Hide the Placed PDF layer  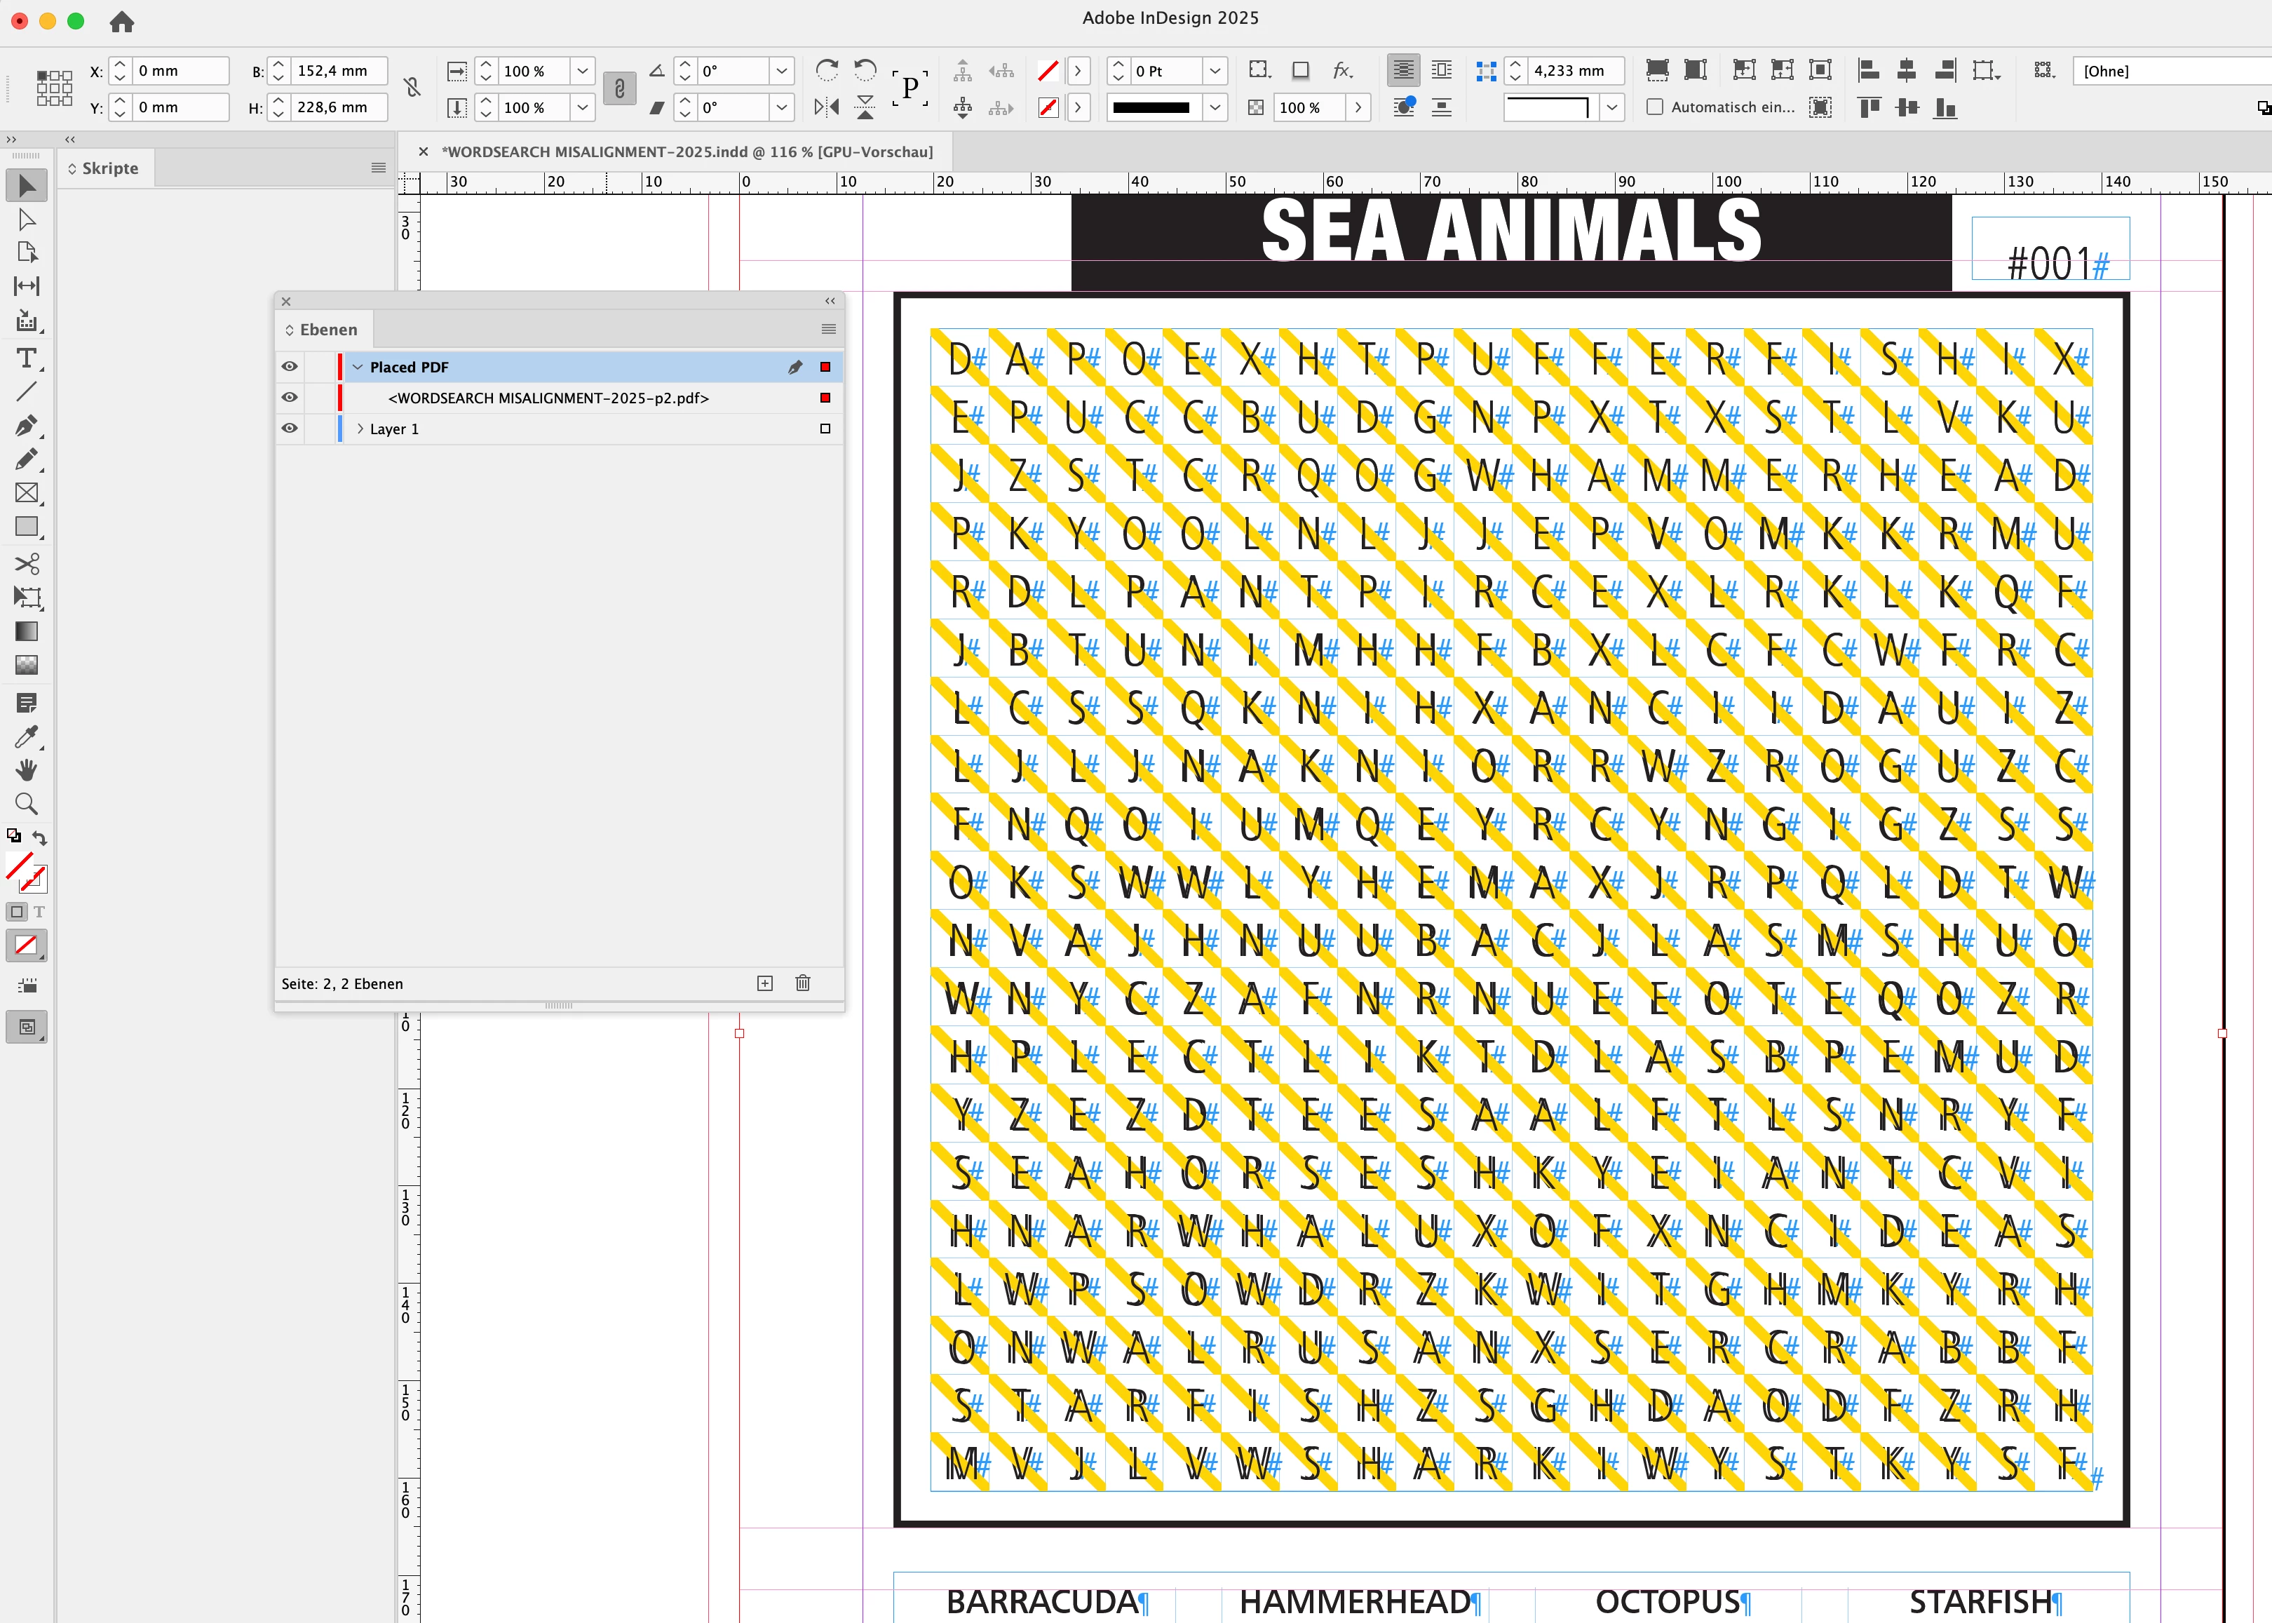(290, 367)
